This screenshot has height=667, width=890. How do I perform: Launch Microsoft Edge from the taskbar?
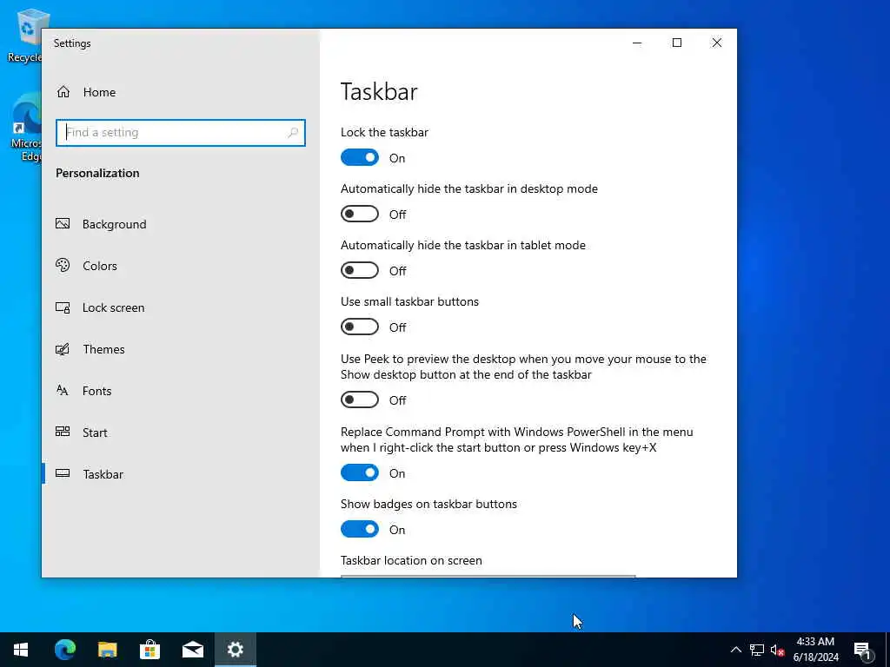pyautogui.click(x=64, y=650)
